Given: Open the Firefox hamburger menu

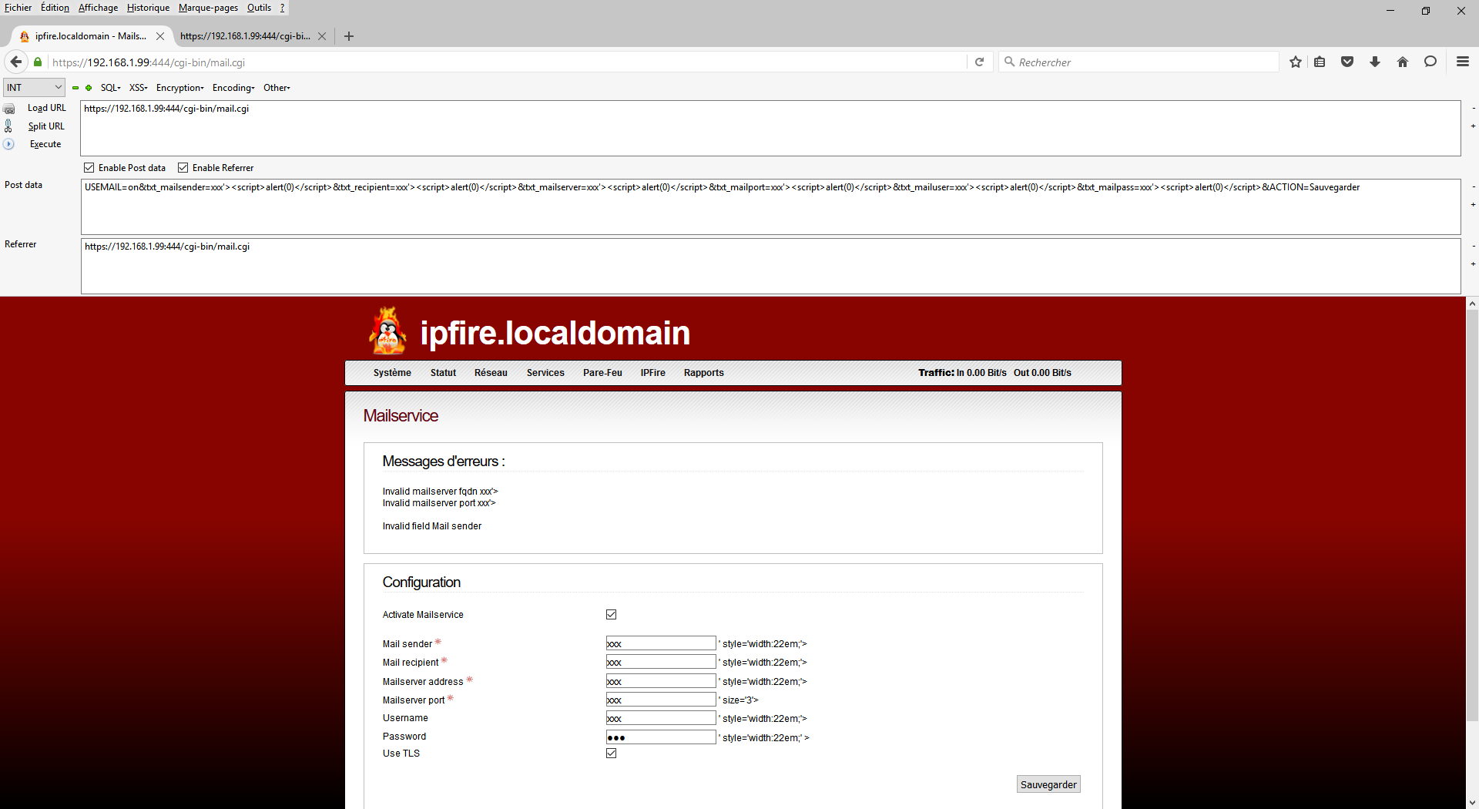Looking at the screenshot, I should [x=1463, y=62].
